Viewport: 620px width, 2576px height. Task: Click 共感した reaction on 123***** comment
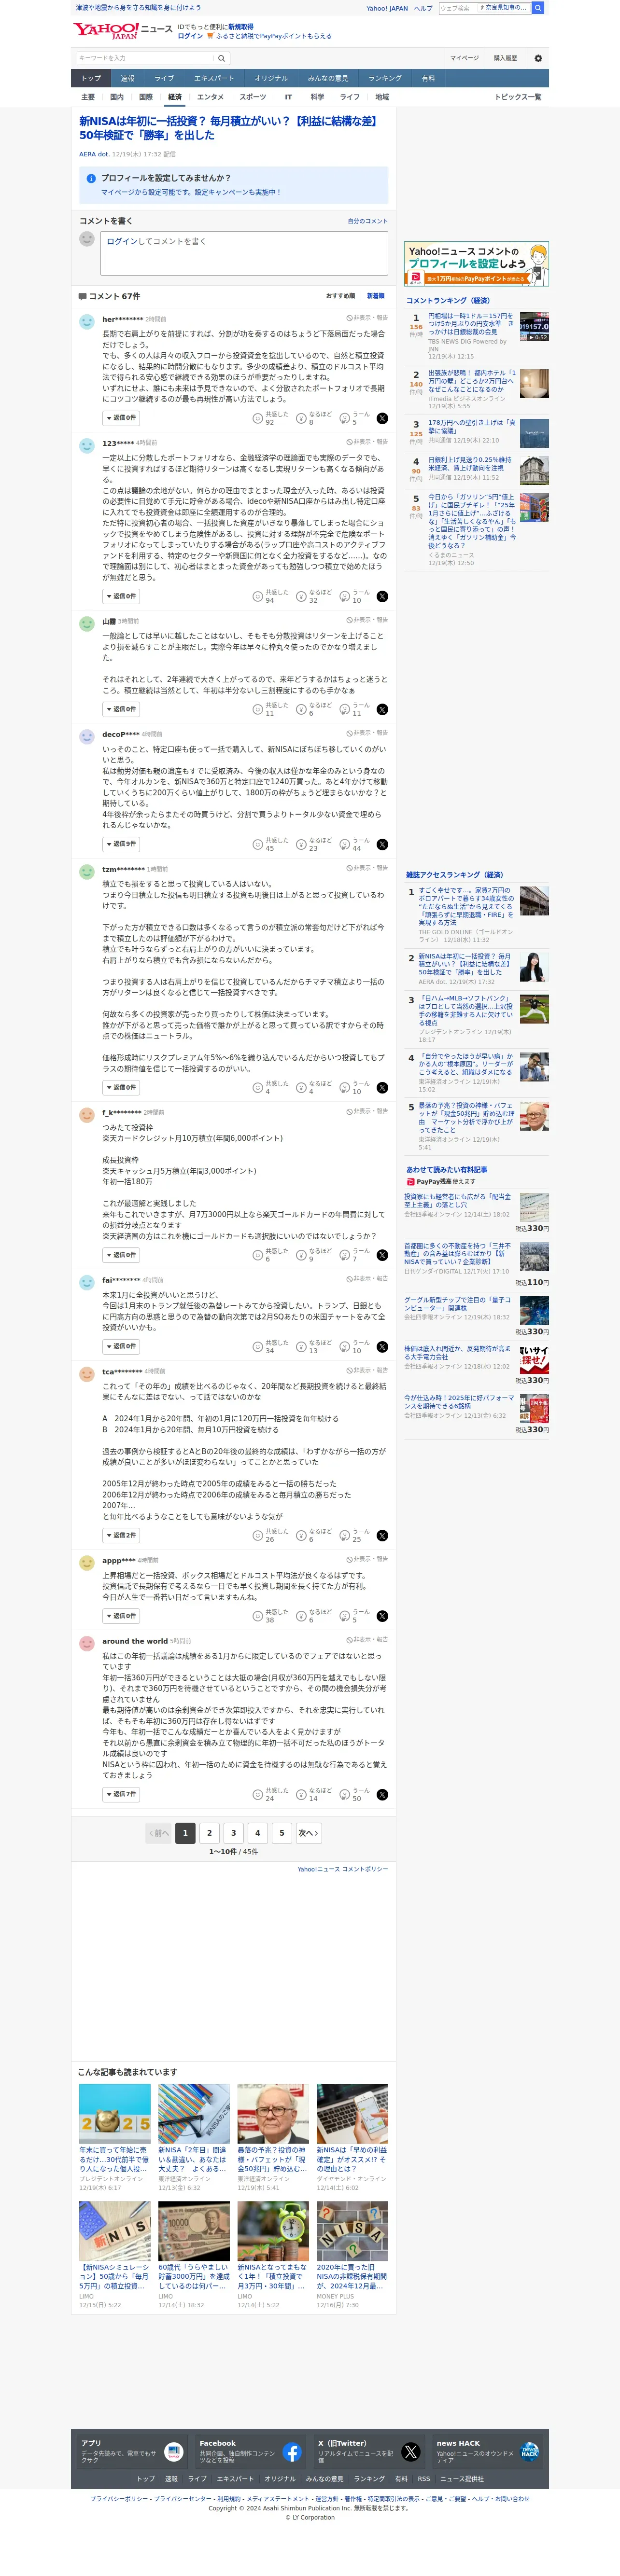pyautogui.click(x=270, y=596)
